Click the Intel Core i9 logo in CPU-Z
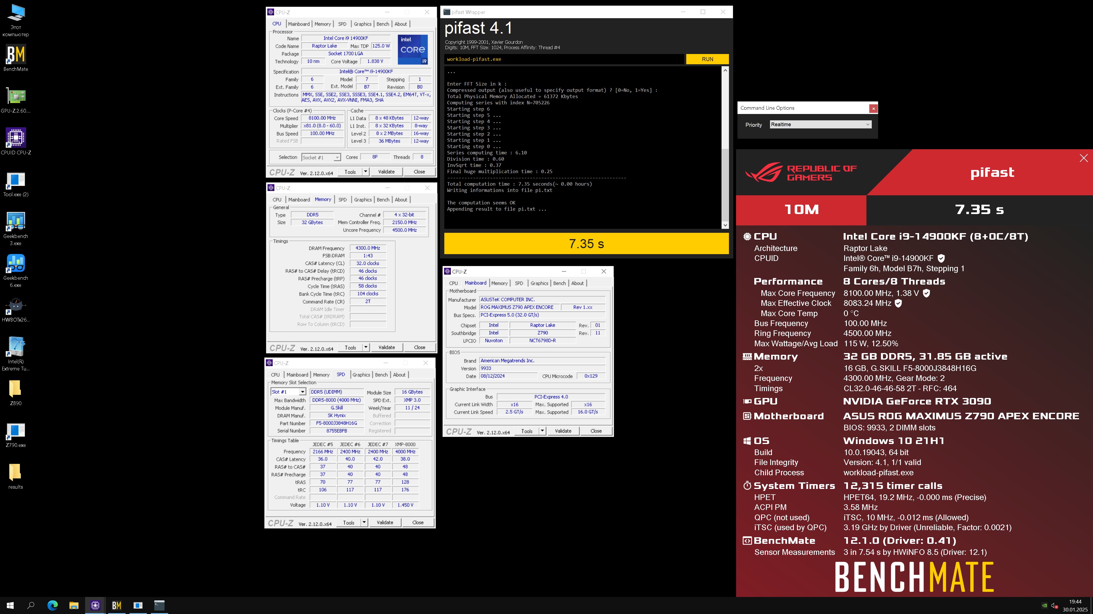The image size is (1093, 614). click(x=412, y=49)
